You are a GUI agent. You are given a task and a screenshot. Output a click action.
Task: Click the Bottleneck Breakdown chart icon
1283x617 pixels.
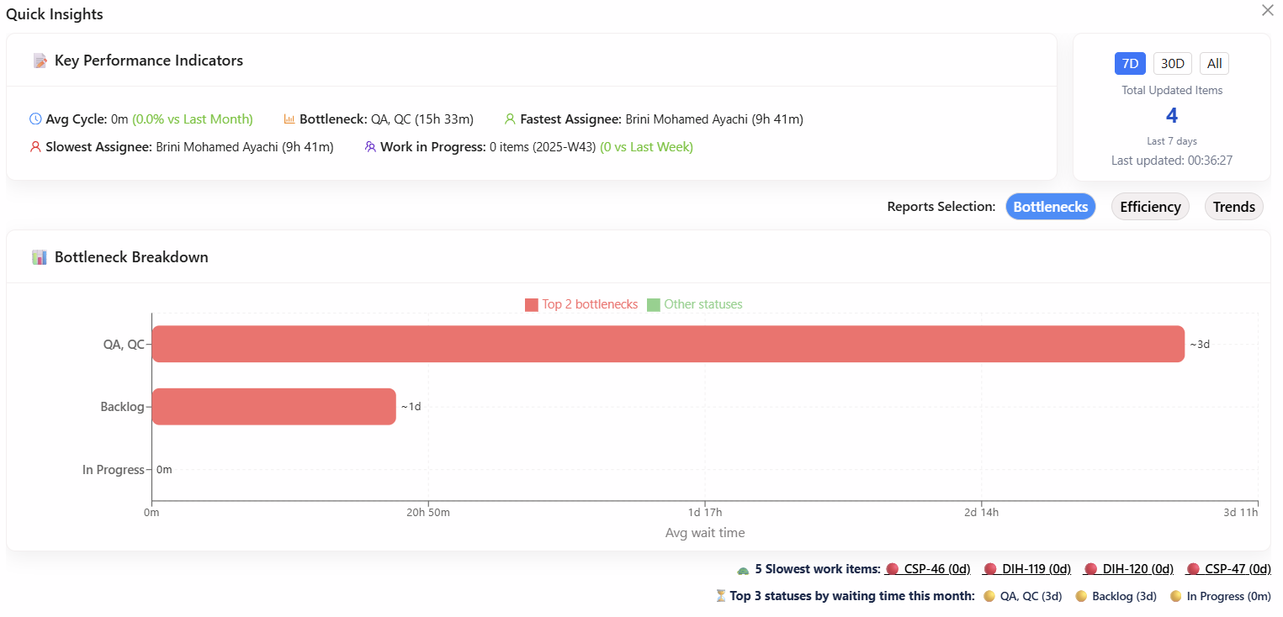[x=40, y=257]
